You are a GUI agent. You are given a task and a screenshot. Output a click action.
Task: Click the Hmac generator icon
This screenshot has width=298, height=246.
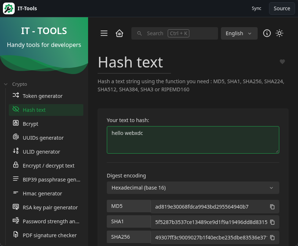(x=16, y=193)
